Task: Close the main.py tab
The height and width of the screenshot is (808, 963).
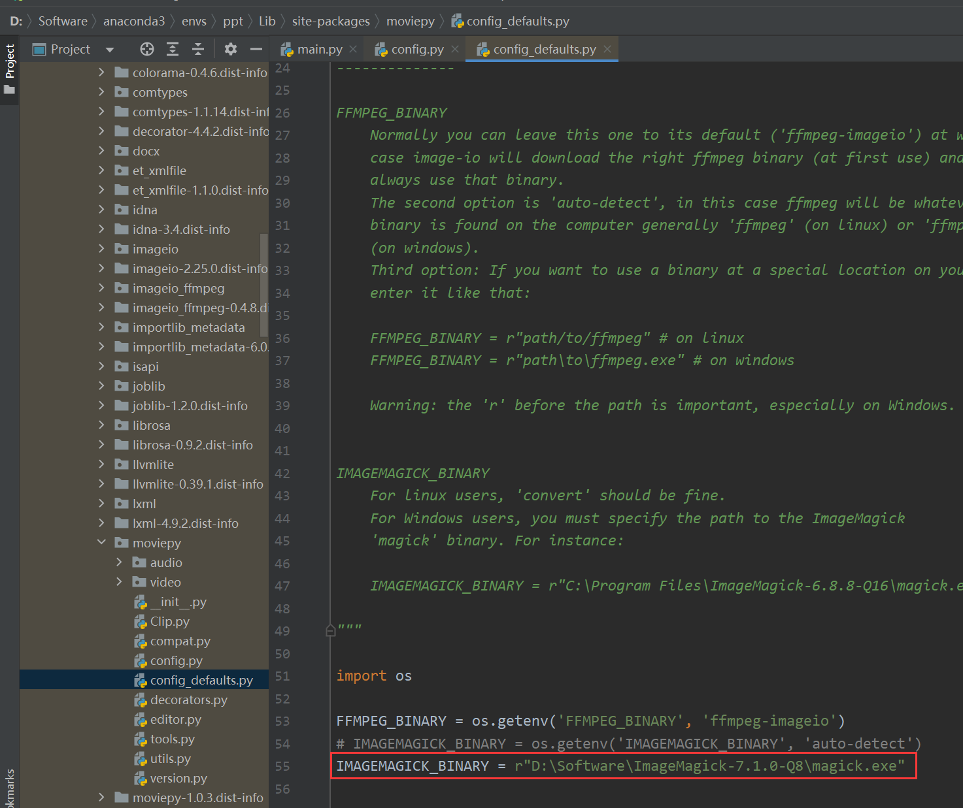Action: [353, 49]
